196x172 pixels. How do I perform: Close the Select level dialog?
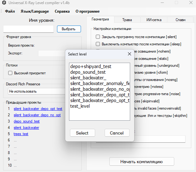click(129, 54)
